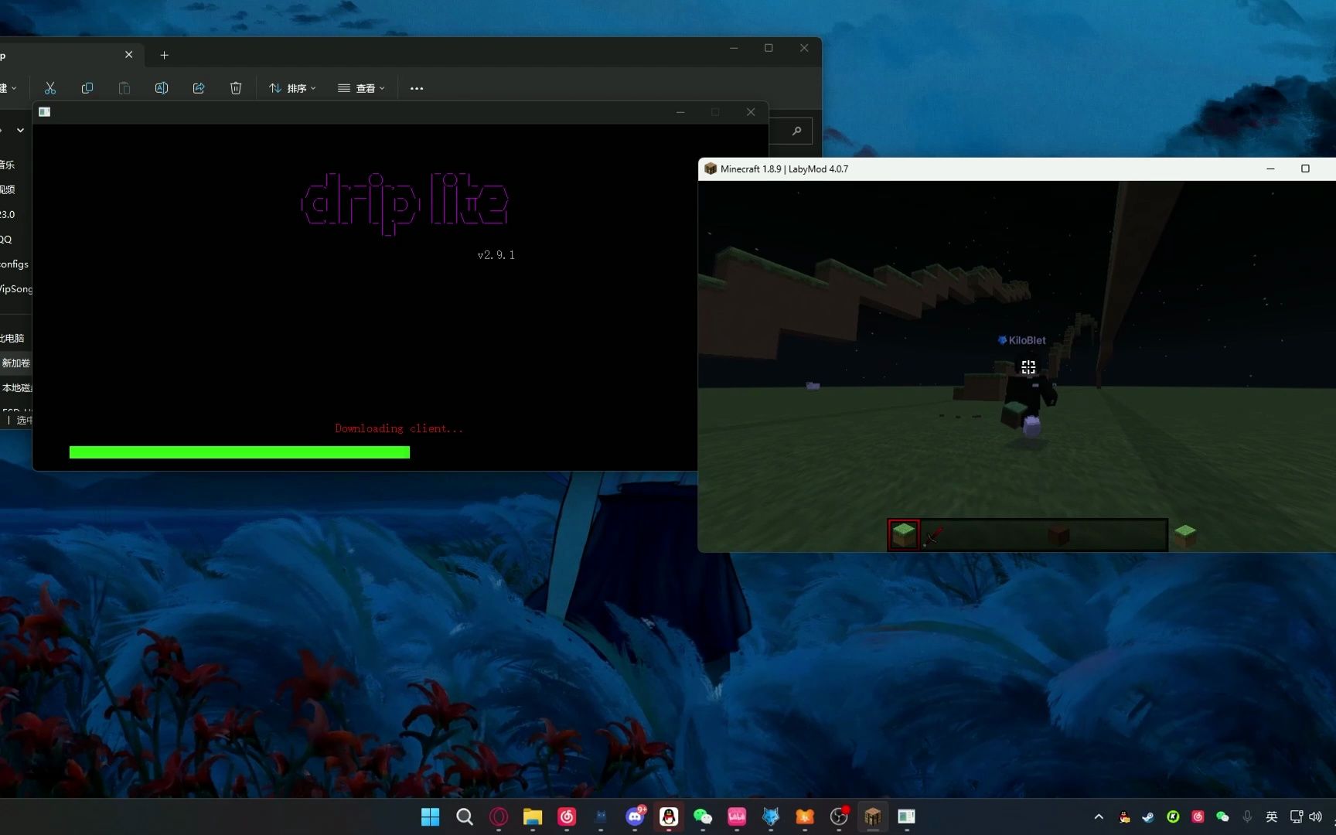Toggle the input language indicator 英
This screenshot has height=835, width=1336.
point(1271,817)
